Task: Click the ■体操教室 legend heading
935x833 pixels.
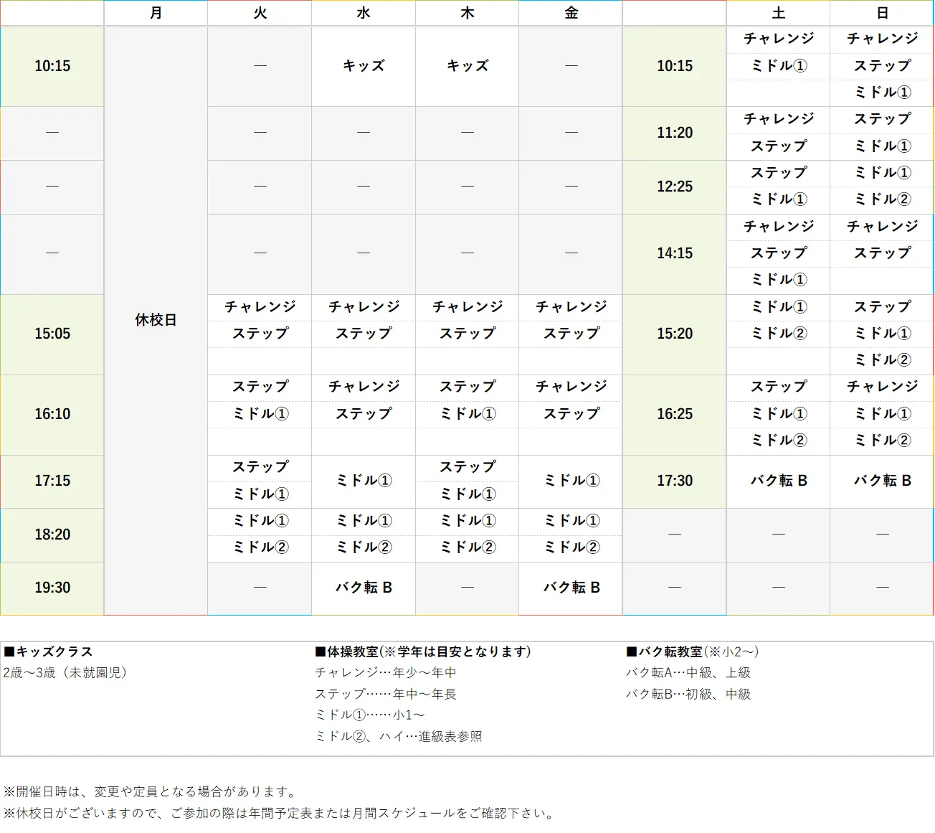Action: click(x=421, y=651)
